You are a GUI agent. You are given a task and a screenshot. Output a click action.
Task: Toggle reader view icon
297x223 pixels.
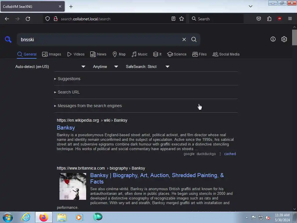pos(173,19)
